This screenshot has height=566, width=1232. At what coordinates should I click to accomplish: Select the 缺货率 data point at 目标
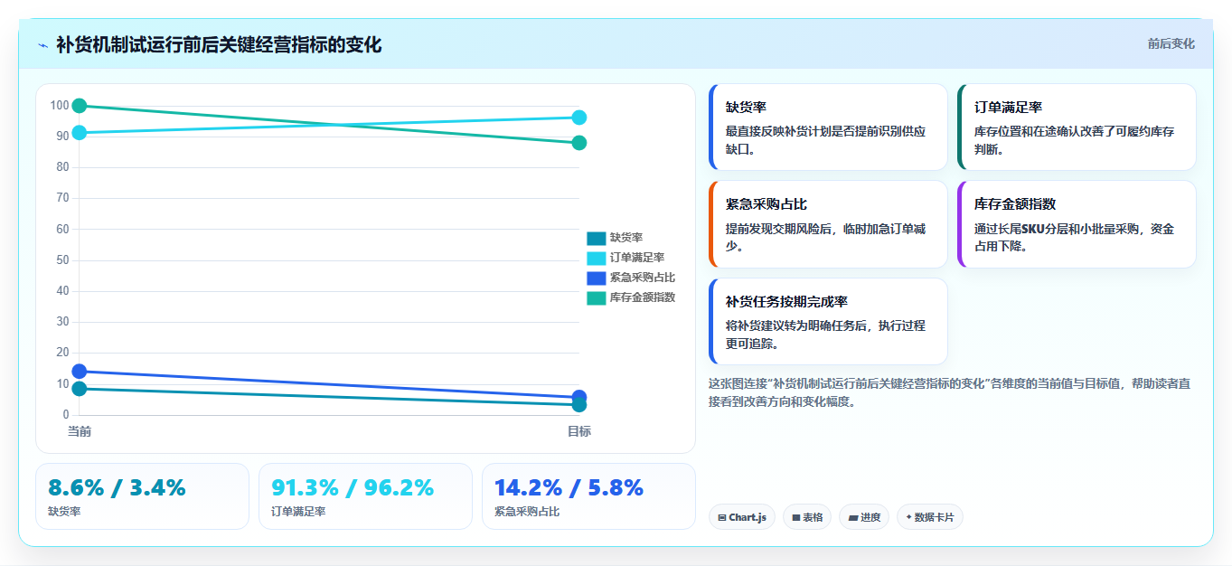pos(579,405)
